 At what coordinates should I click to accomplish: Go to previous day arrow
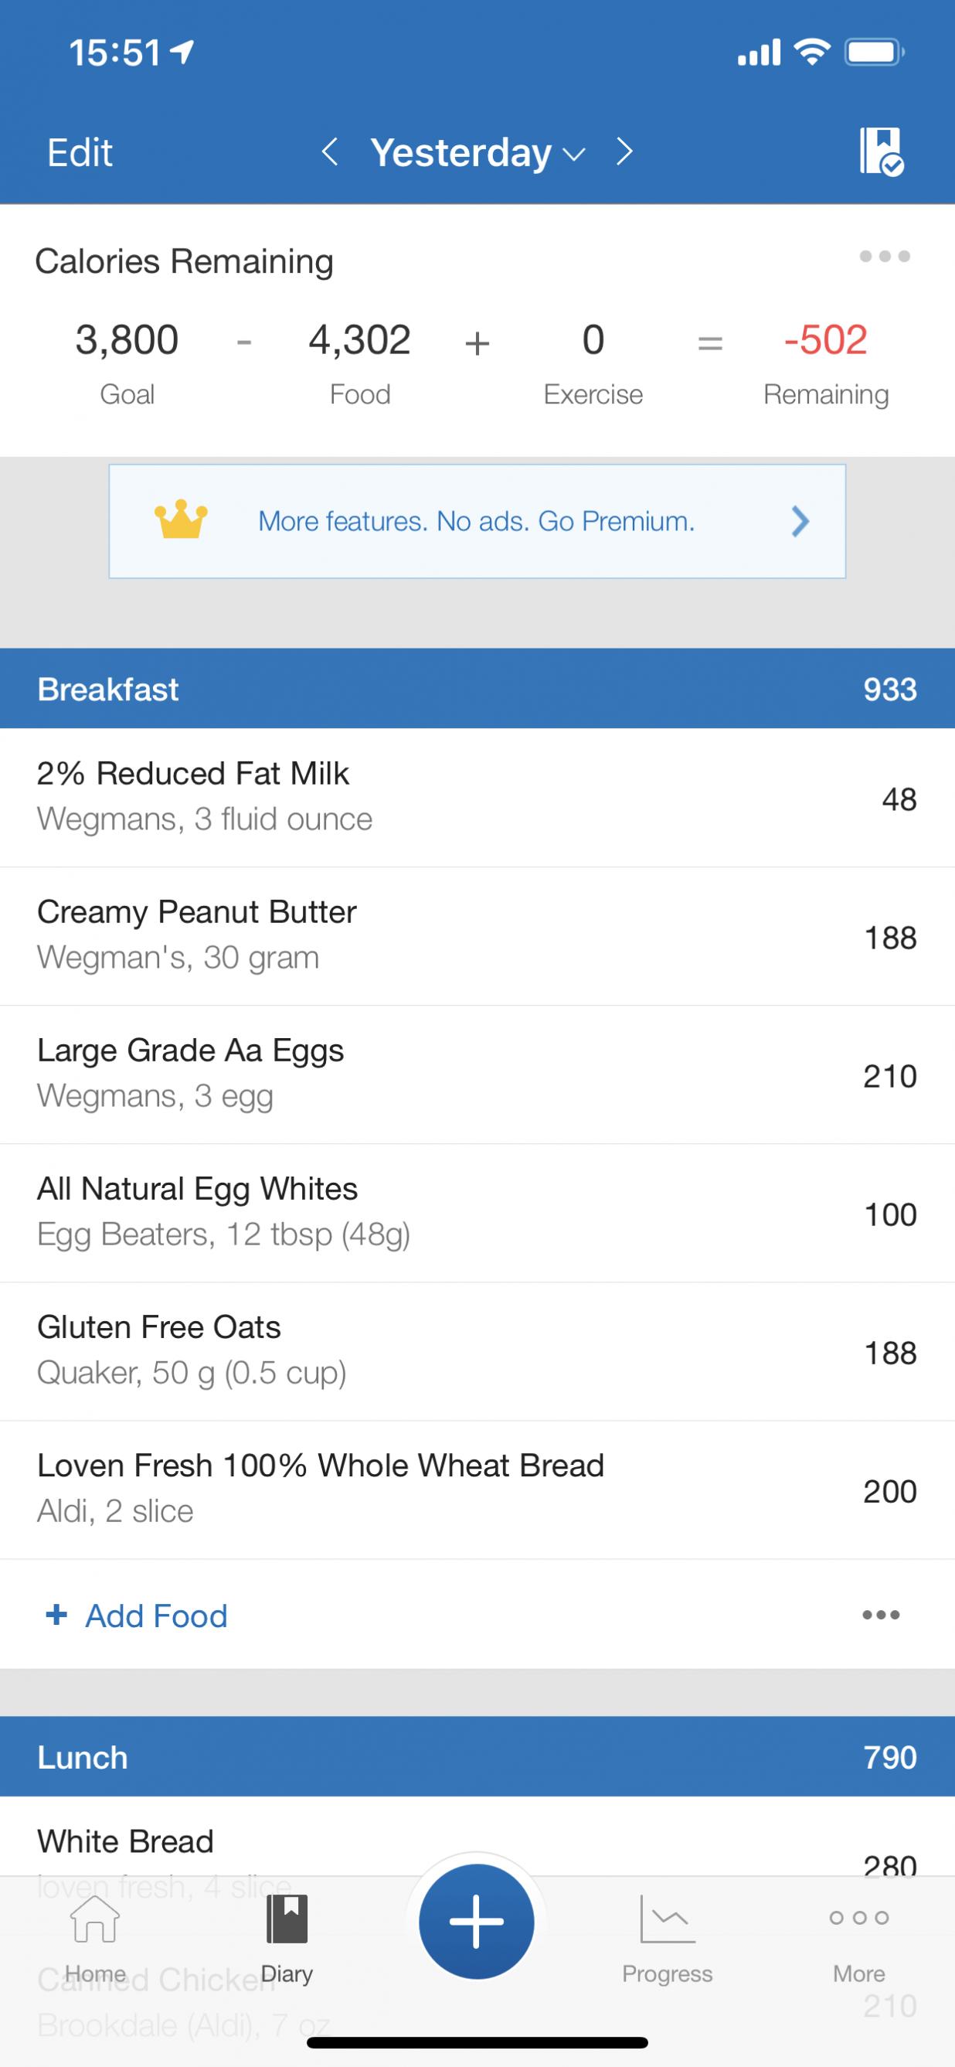click(330, 151)
